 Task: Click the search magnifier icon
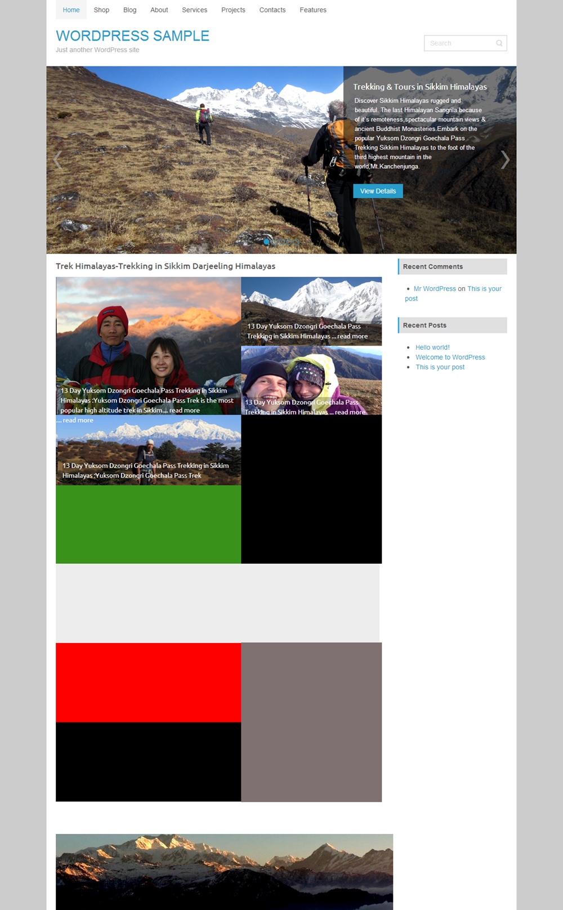499,43
